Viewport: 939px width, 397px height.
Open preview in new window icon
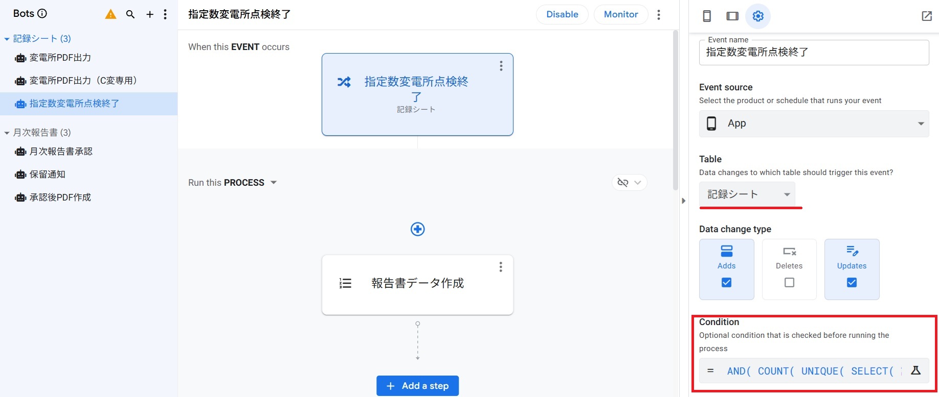927,16
